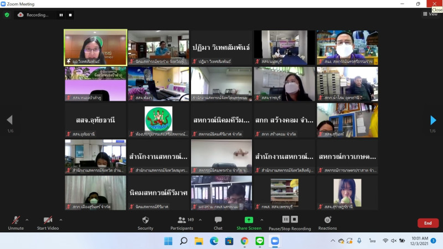This screenshot has width=443, height=249.
Task: Select the ปฏิมา วิเทศสัมพันธ์ participant tile
Action: point(221,48)
